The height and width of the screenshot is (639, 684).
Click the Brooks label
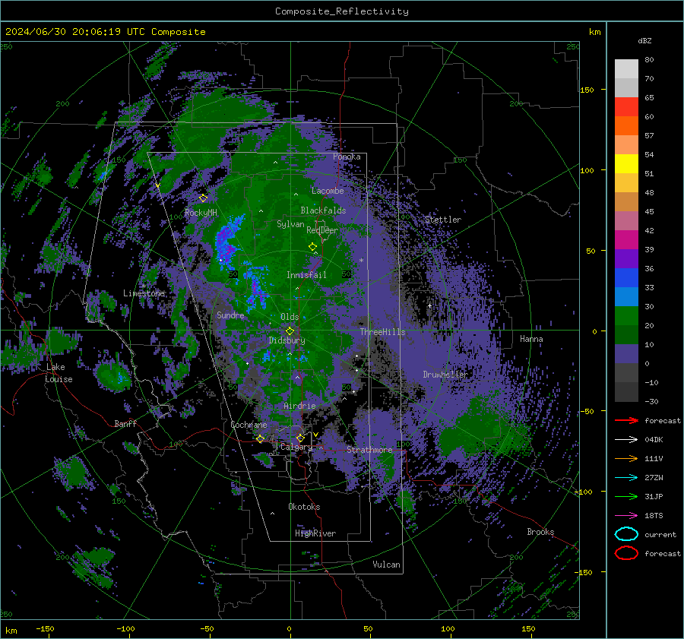tap(540, 532)
